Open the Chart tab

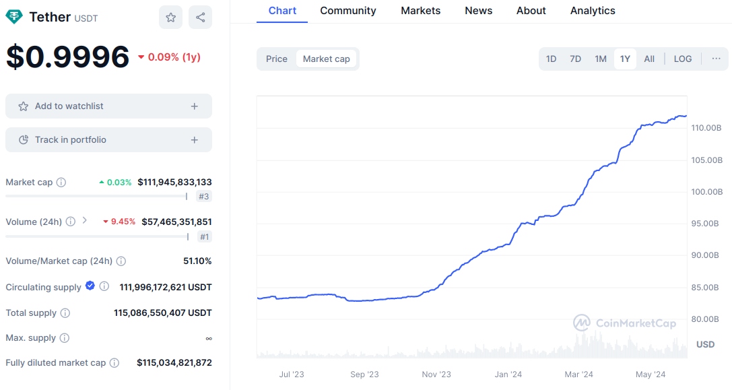point(282,11)
